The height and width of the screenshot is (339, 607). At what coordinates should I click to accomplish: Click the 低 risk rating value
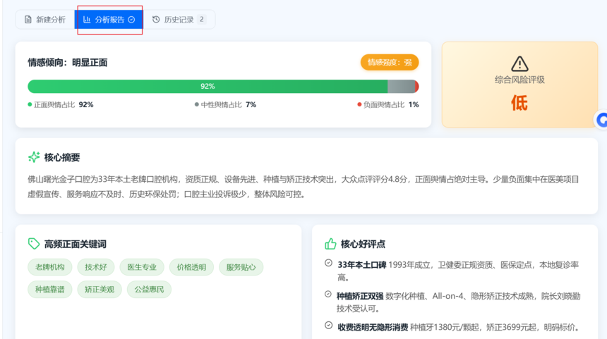[519, 103]
